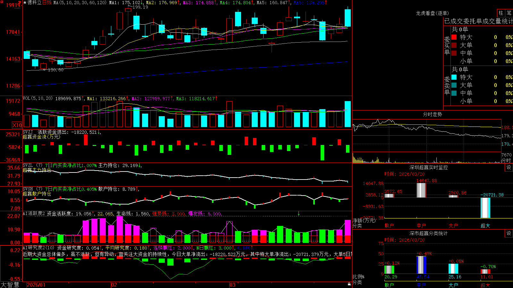Click the AI活跃度2 indicator name

[34, 214]
